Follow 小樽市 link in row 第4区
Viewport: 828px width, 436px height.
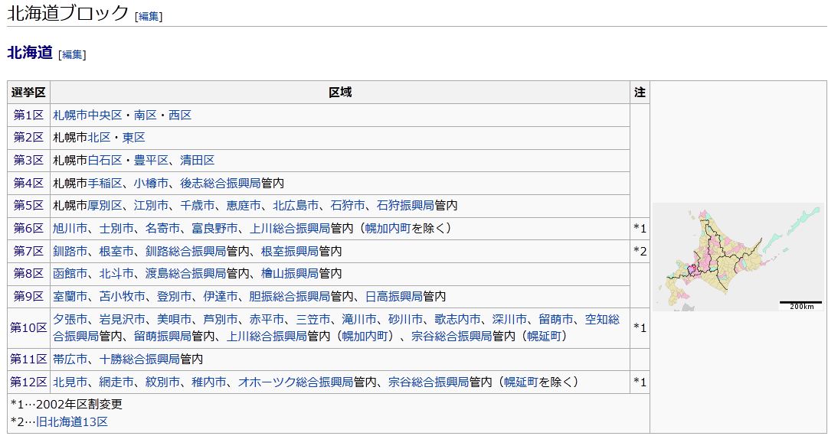[151, 183]
